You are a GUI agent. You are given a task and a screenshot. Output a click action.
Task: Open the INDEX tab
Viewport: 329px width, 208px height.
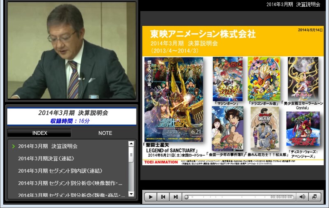pyautogui.click(x=39, y=133)
